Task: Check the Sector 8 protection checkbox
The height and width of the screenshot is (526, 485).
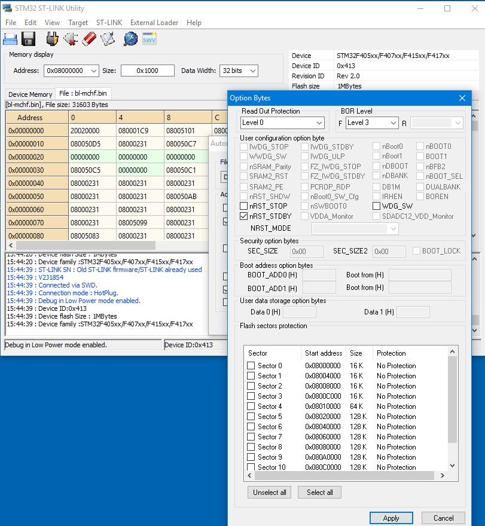Action: tap(251, 447)
